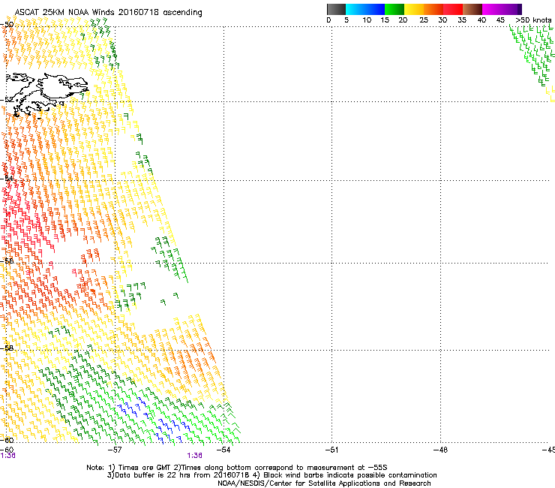Click the cyan-blue 5-15 knots legend segment

pos(365,9)
